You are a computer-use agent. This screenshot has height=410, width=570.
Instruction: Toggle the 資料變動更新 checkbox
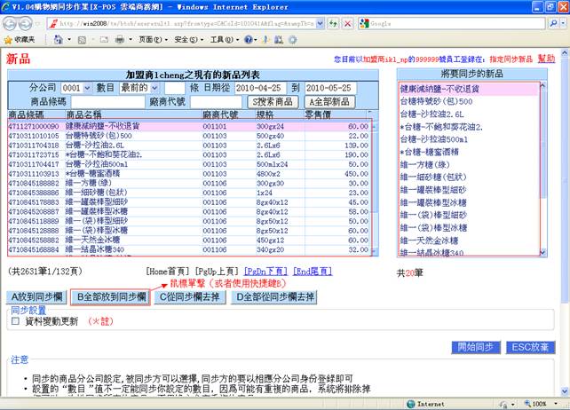coord(15,321)
